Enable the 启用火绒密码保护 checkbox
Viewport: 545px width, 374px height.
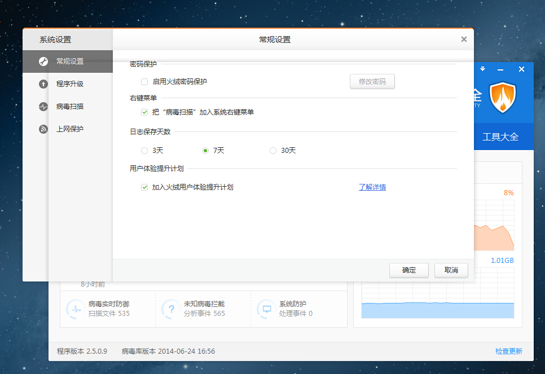point(144,82)
